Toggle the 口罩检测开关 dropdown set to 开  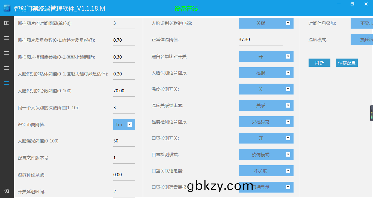266,138
